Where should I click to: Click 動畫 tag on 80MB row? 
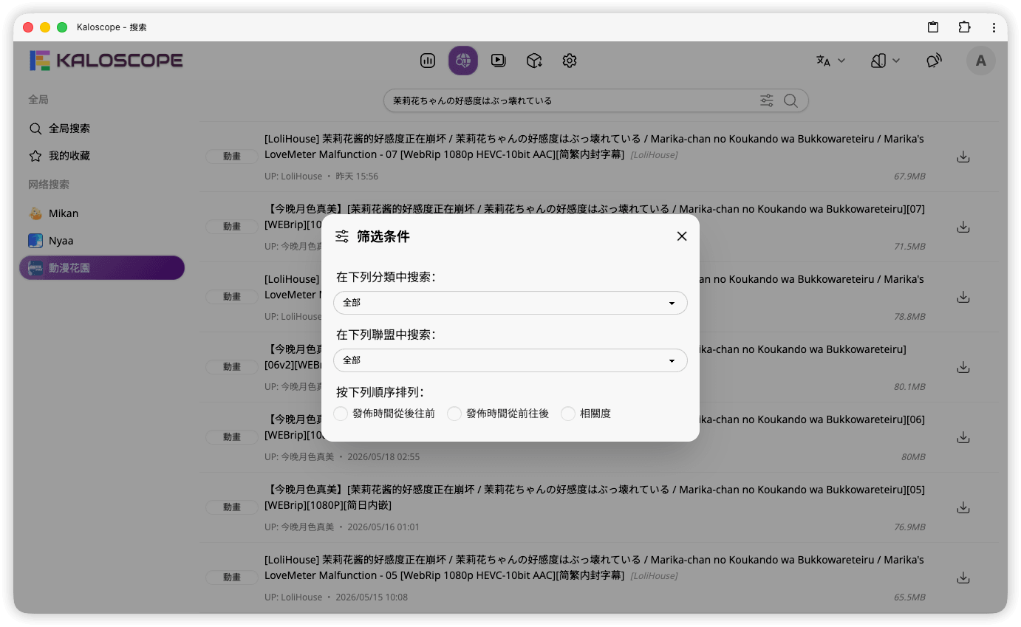pyautogui.click(x=232, y=437)
